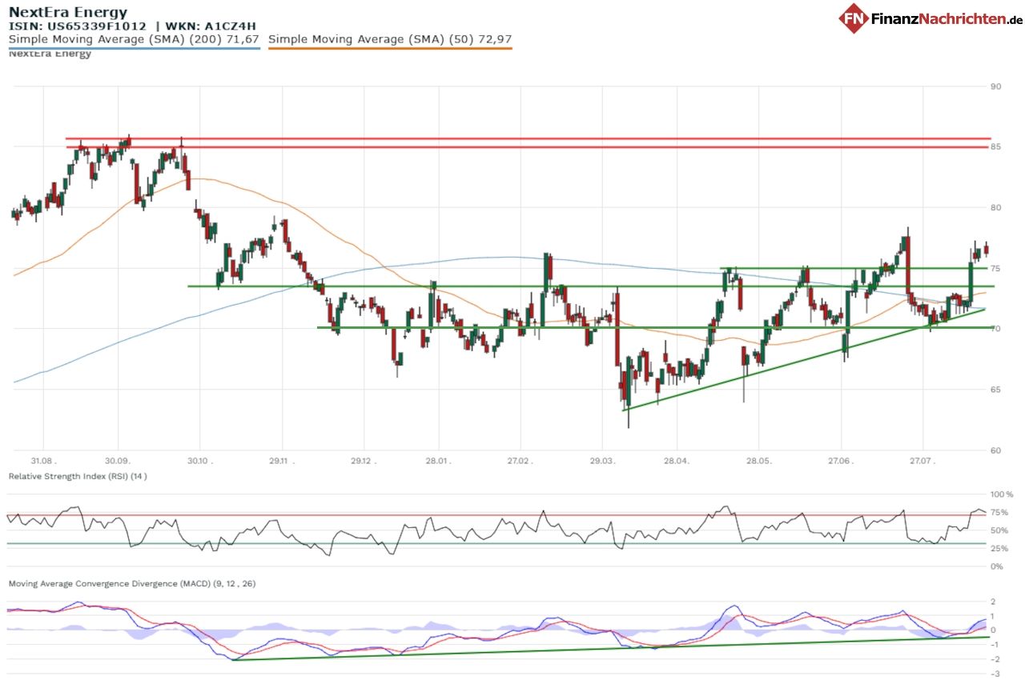Click the blue SMA 200 legend line
This screenshot has width=1025, height=680.
[x=134, y=48]
